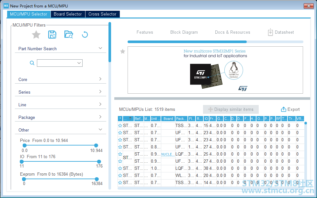This screenshot has height=198, width=317.
Task: Click Display similar items button
Action: 231,110
